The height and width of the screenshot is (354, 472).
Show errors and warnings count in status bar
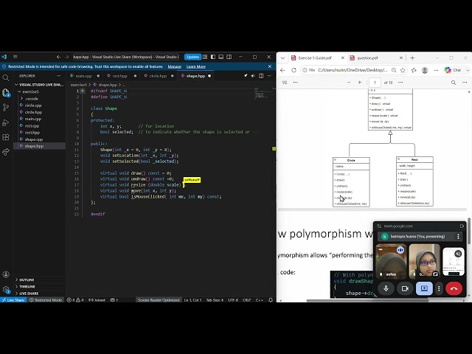75,300
